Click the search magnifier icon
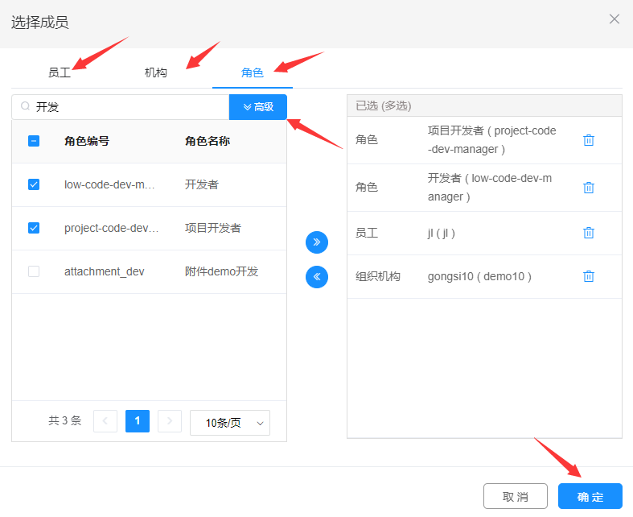Screen dimensions: 633x517 [x=25, y=106]
